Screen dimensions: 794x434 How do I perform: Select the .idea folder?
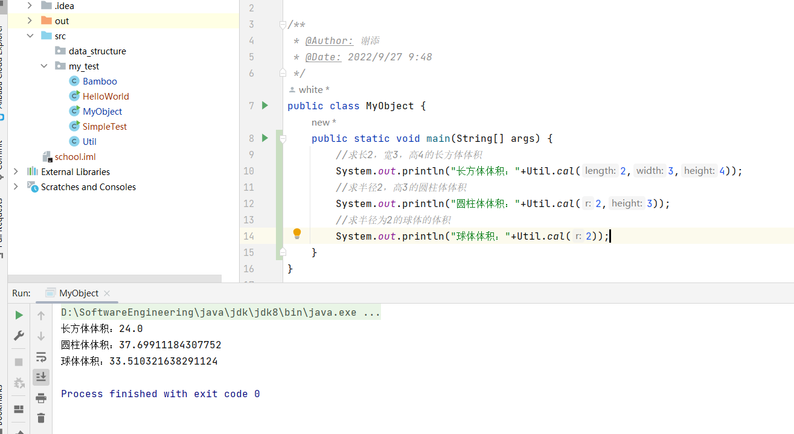(x=65, y=5)
